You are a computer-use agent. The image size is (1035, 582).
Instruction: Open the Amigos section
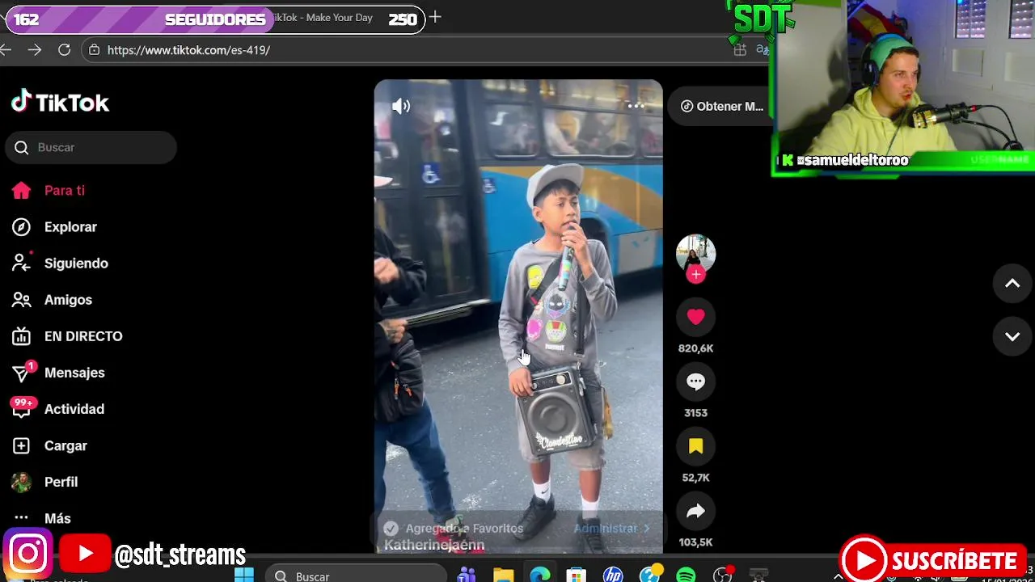[68, 300]
